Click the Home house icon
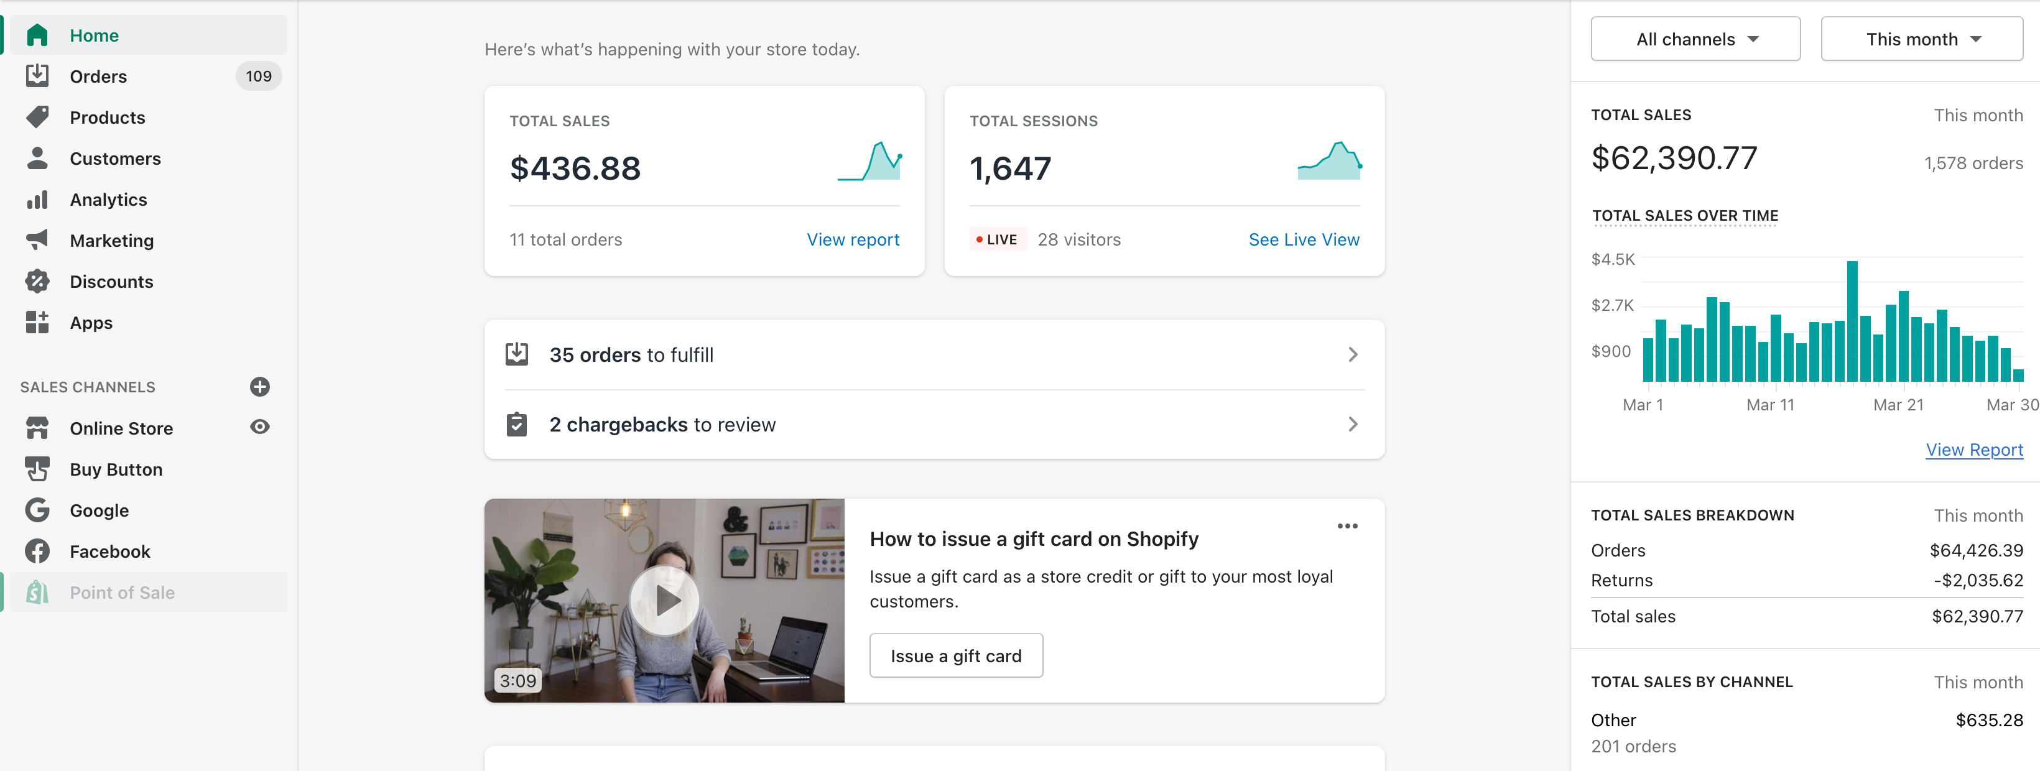 (37, 35)
